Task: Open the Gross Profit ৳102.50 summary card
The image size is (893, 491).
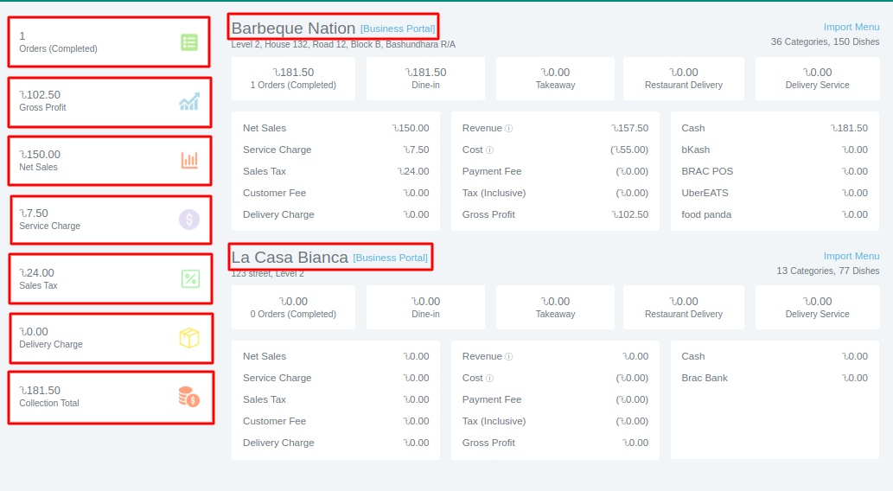Action: [x=109, y=102]
